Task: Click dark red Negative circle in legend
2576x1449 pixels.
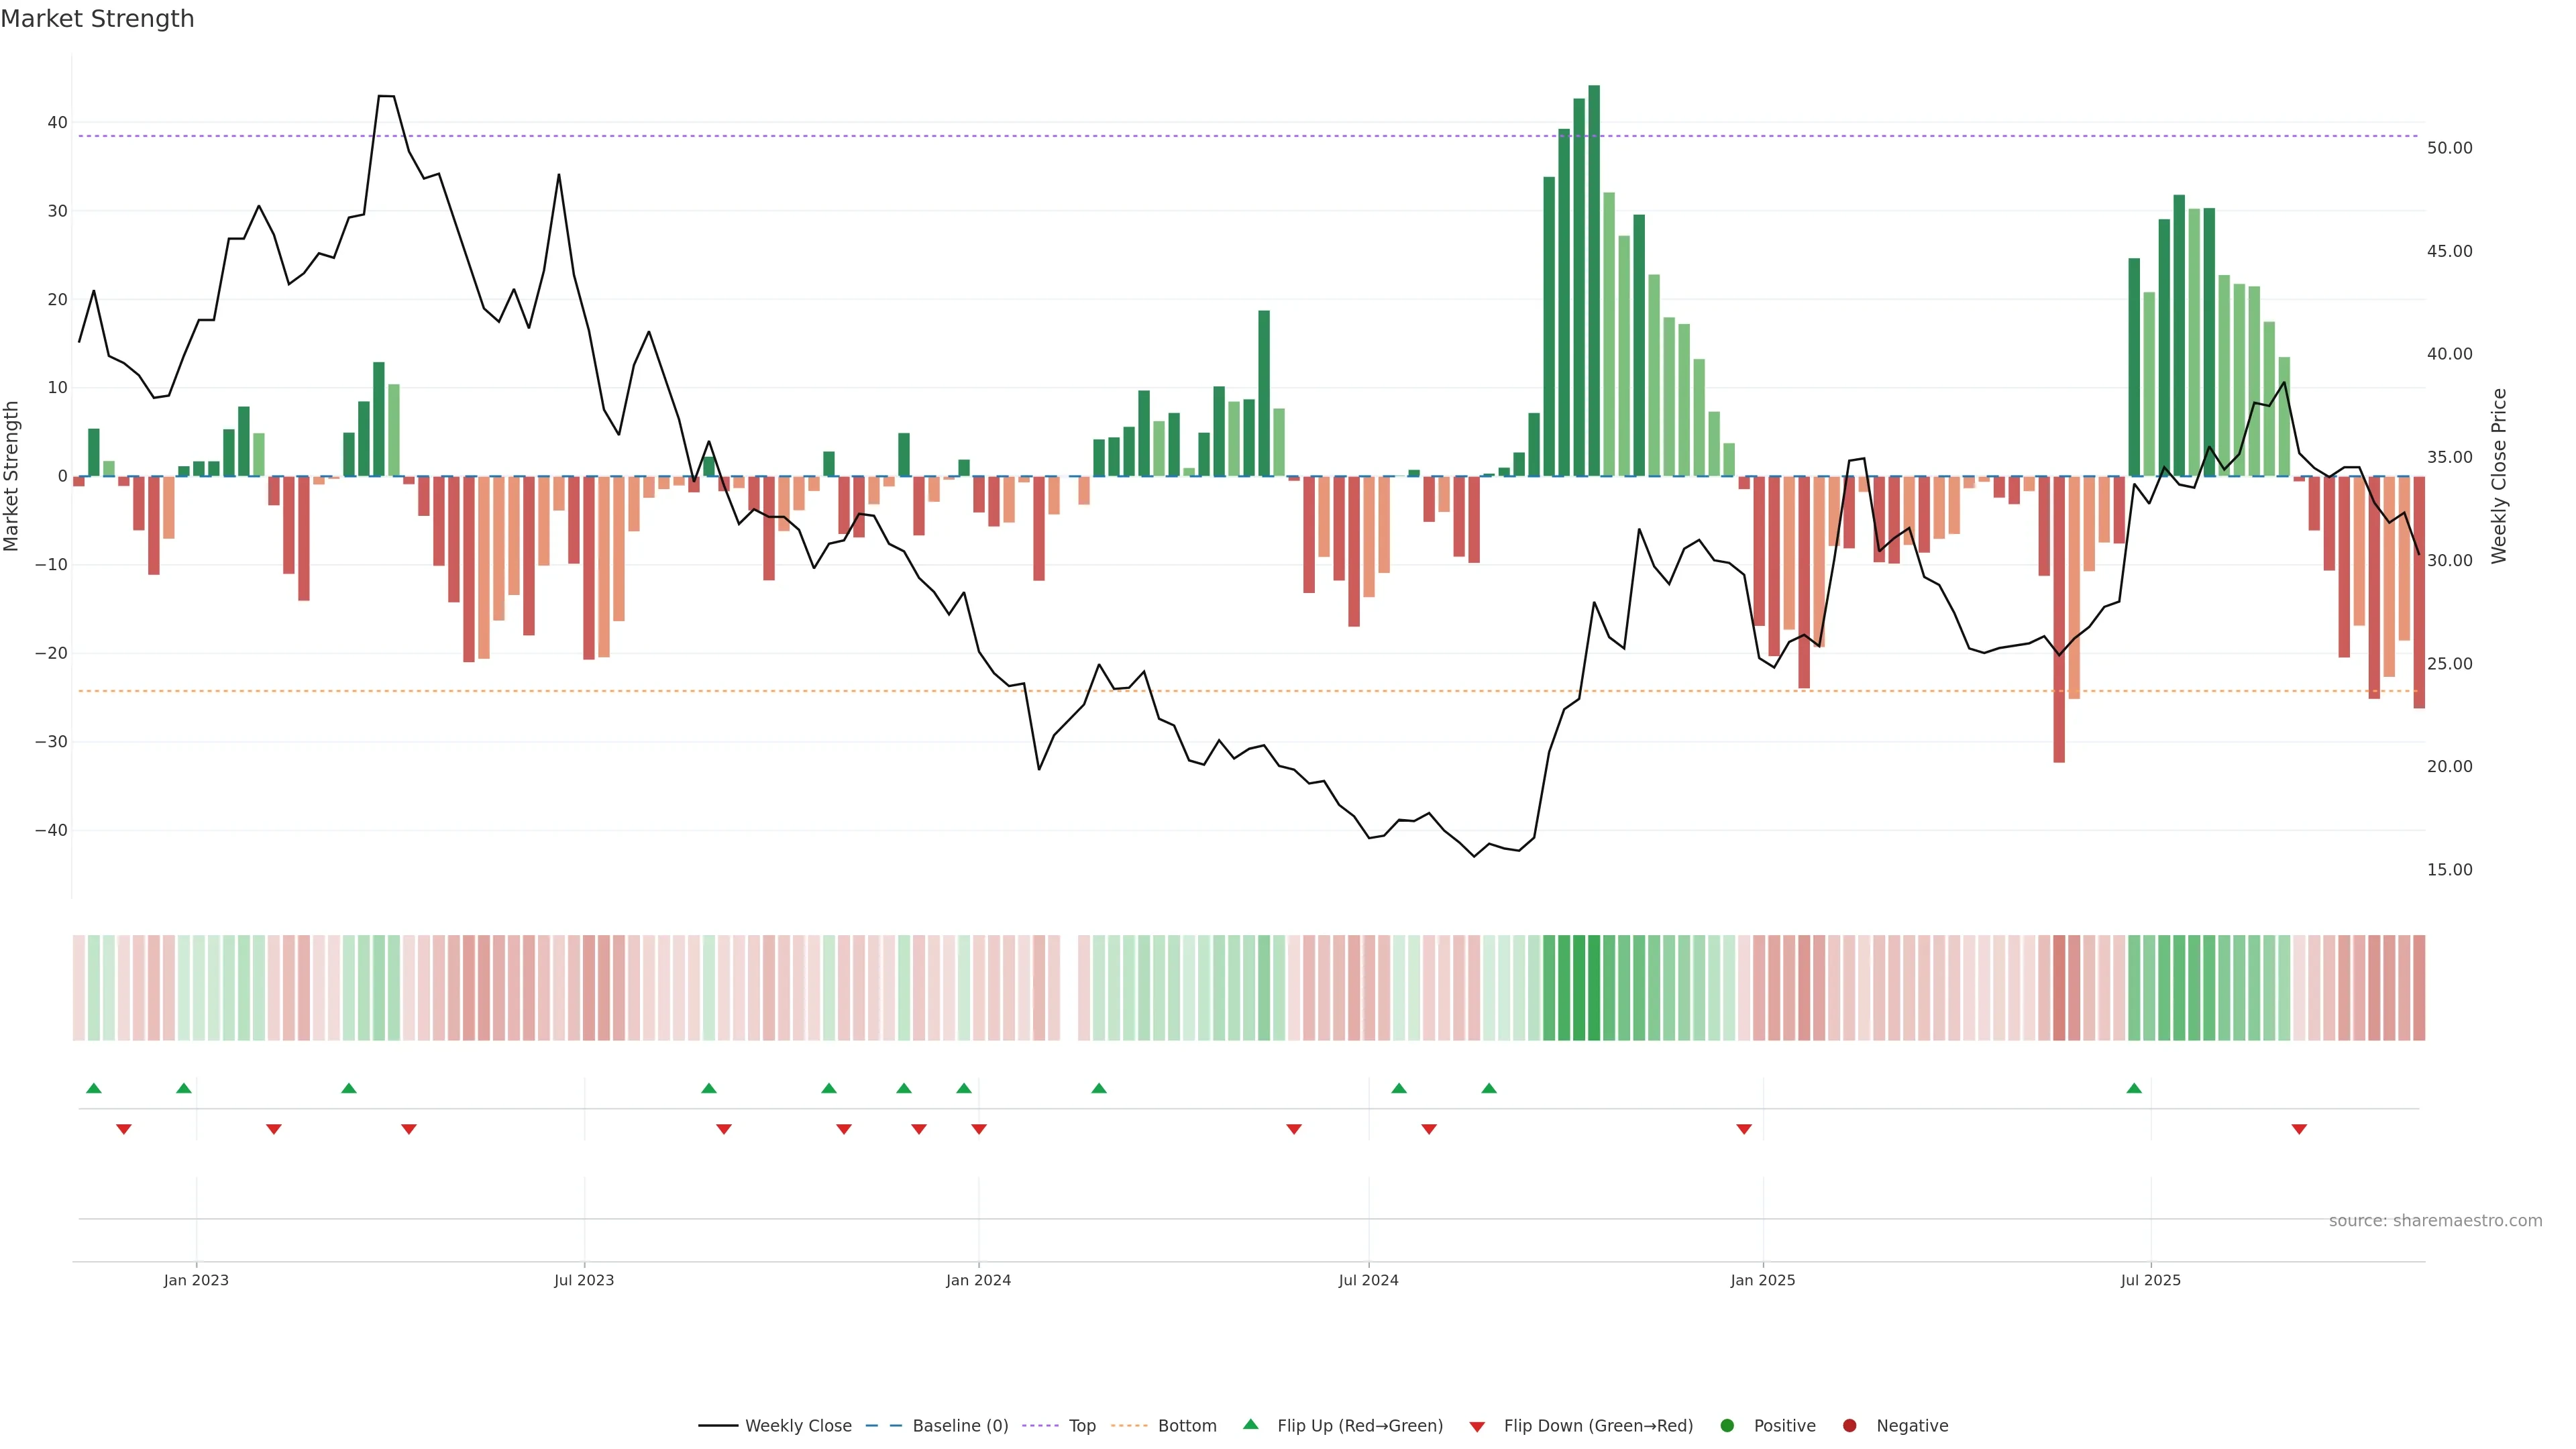Action: pyautogui.click(x=1849, y=1425)
